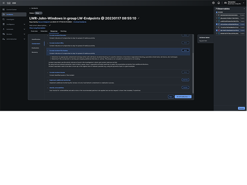Select the Recovery step in the playbook
Viewport: 247px width, 185px height.
pos(35,52)
